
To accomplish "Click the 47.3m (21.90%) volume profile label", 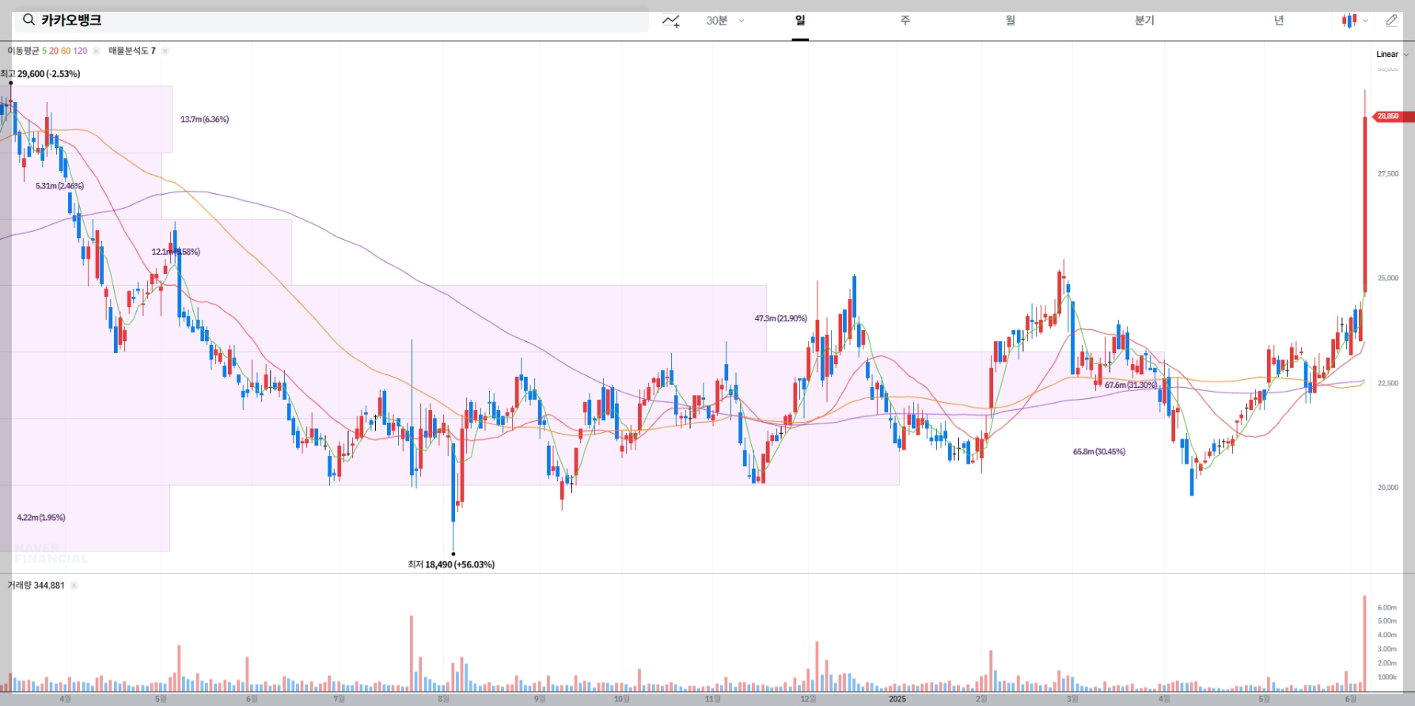I will pos(781,318).
